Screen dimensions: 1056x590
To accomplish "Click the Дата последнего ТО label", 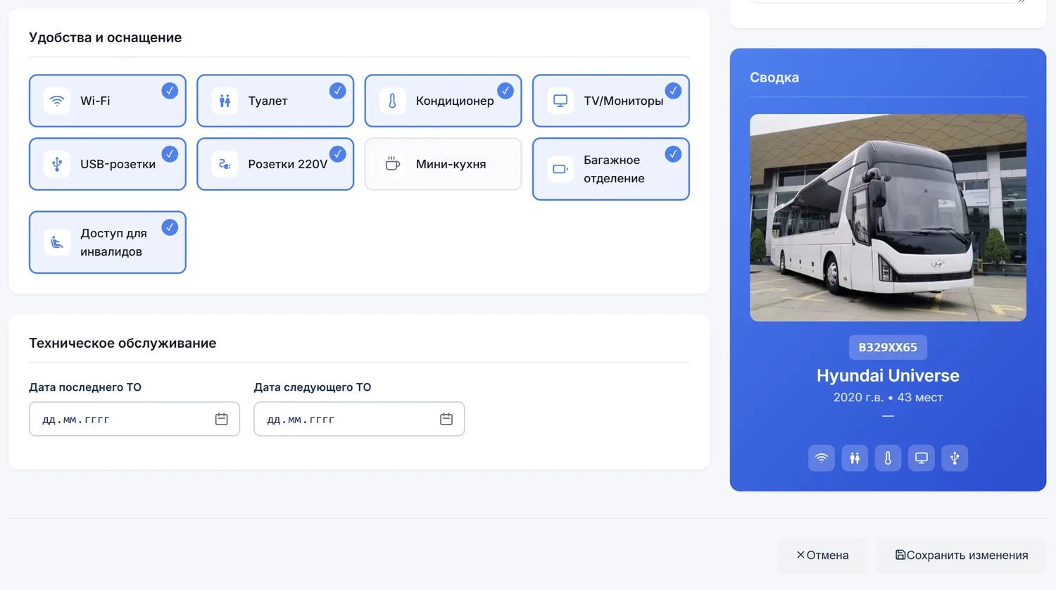I will point(85,387).
